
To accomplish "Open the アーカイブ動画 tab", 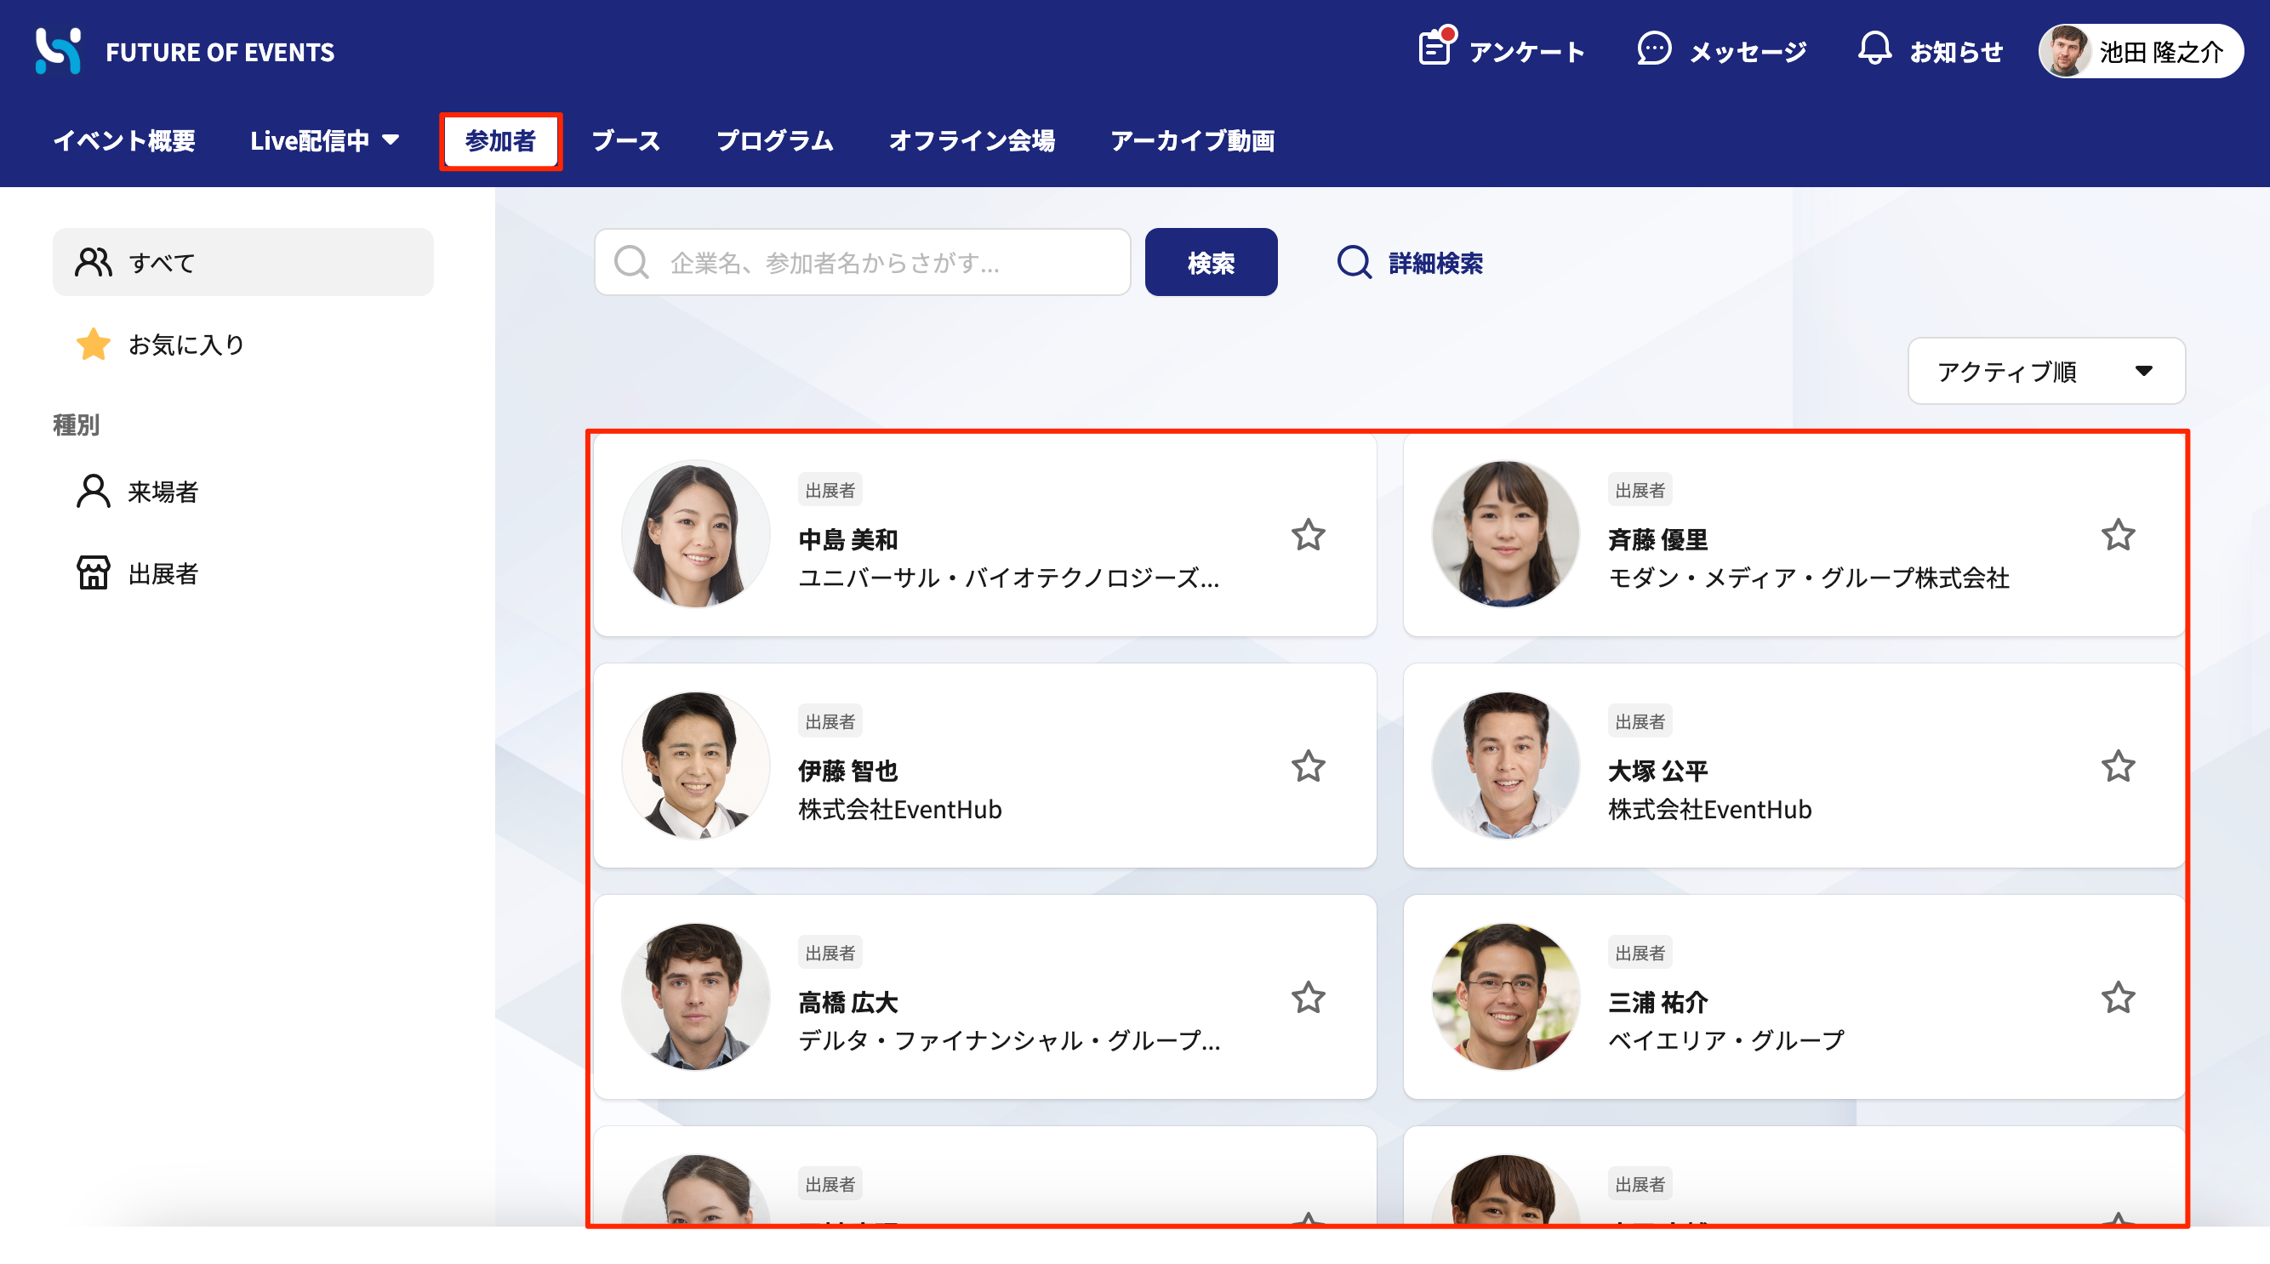I will [x=1192, y=141].
